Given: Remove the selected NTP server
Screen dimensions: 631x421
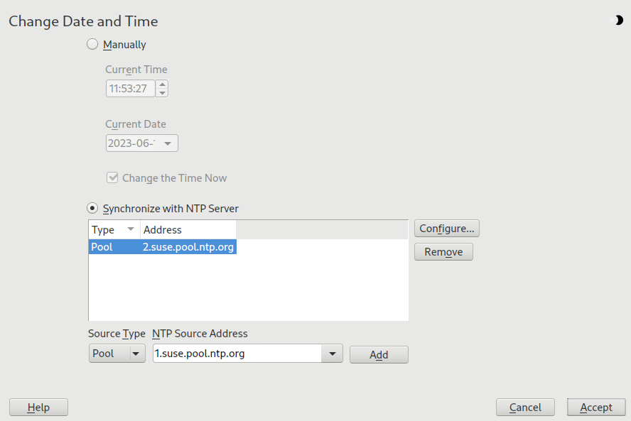Looking at the screenshot, I should click(x=443, y=252).
